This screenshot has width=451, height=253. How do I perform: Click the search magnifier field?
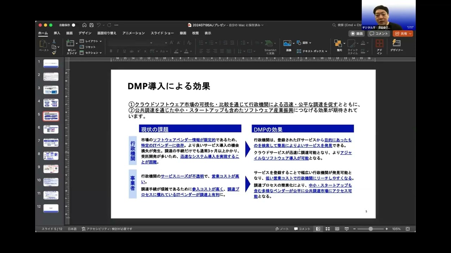tap(347, 25)
